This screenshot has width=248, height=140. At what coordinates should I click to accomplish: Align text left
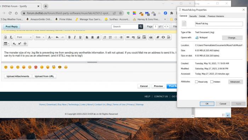pyautogui.click(x=87, y=37)
